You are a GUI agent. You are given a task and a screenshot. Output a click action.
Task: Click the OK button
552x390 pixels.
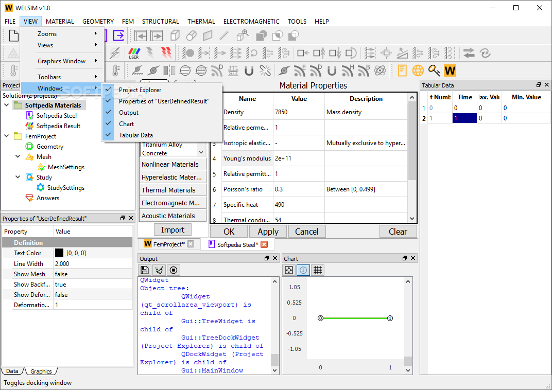pyautogui.click(x=229, y=232)
